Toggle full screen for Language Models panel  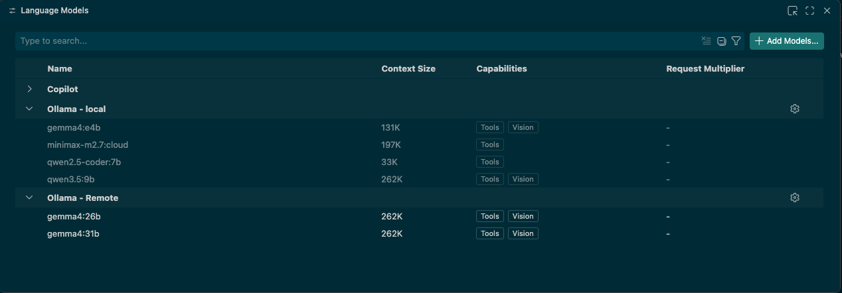[x=809, y=11]
